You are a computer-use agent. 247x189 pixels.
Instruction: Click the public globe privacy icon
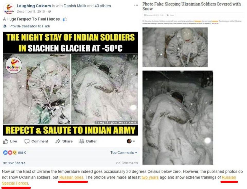pos(49,12)
